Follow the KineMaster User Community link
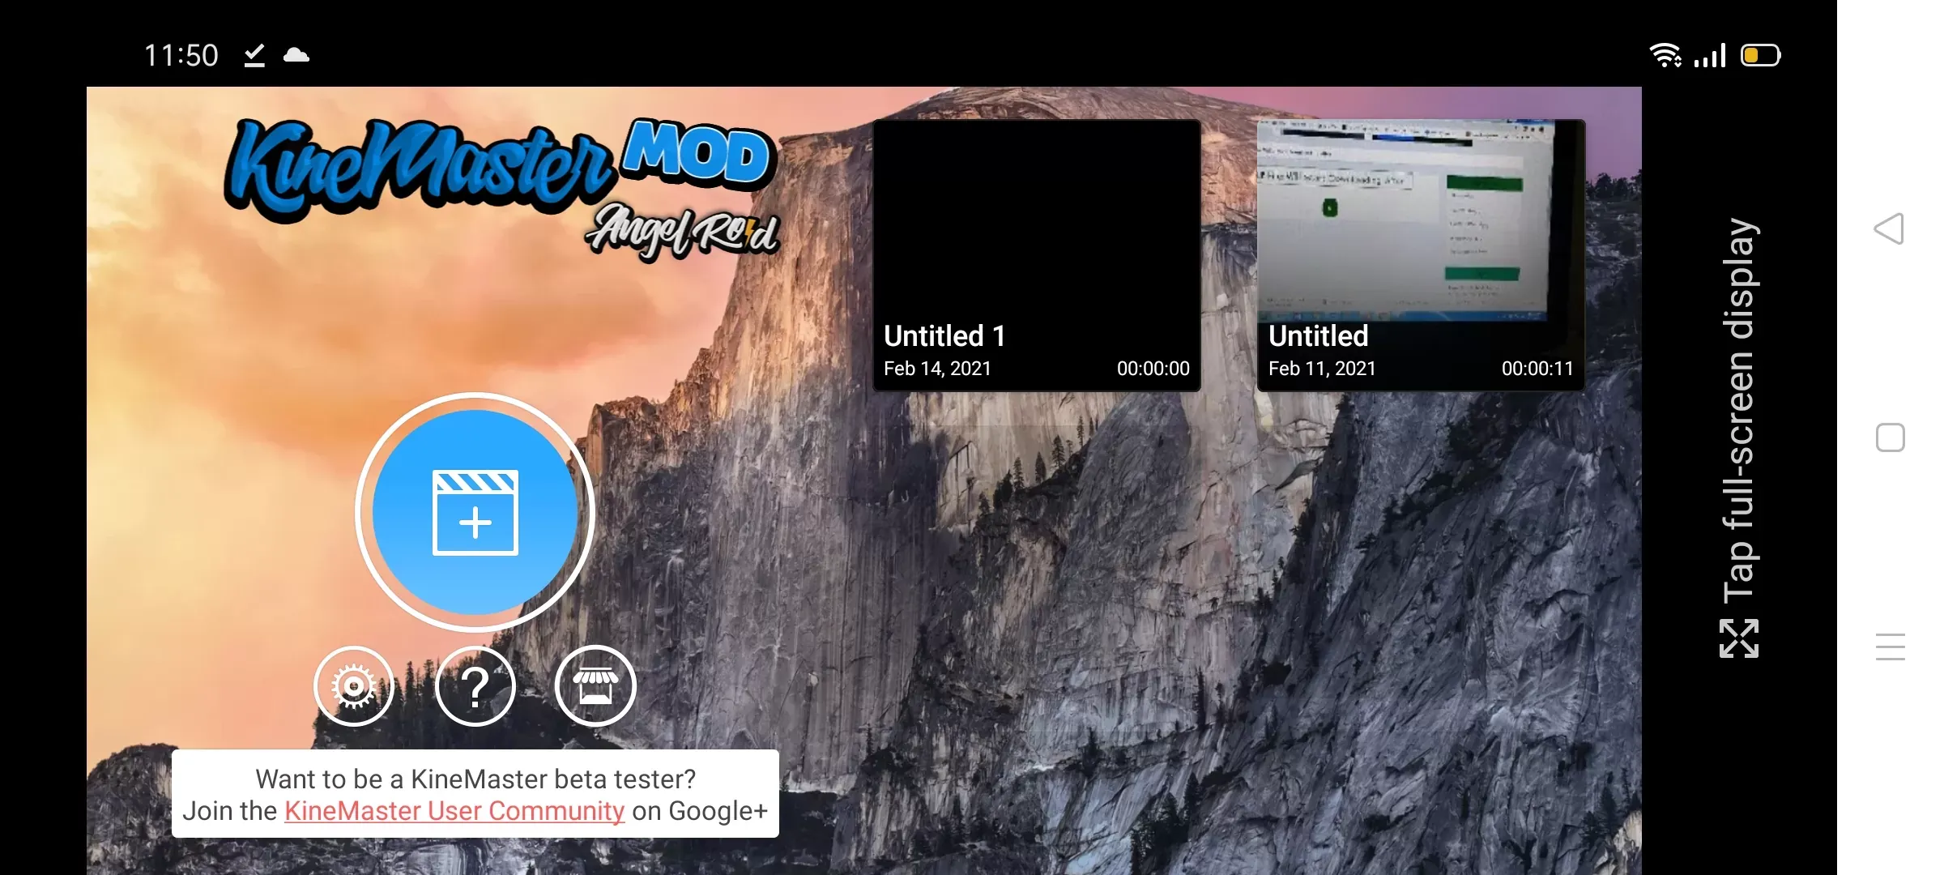This screenshot has height=875, width=1944. pos(454,811)
